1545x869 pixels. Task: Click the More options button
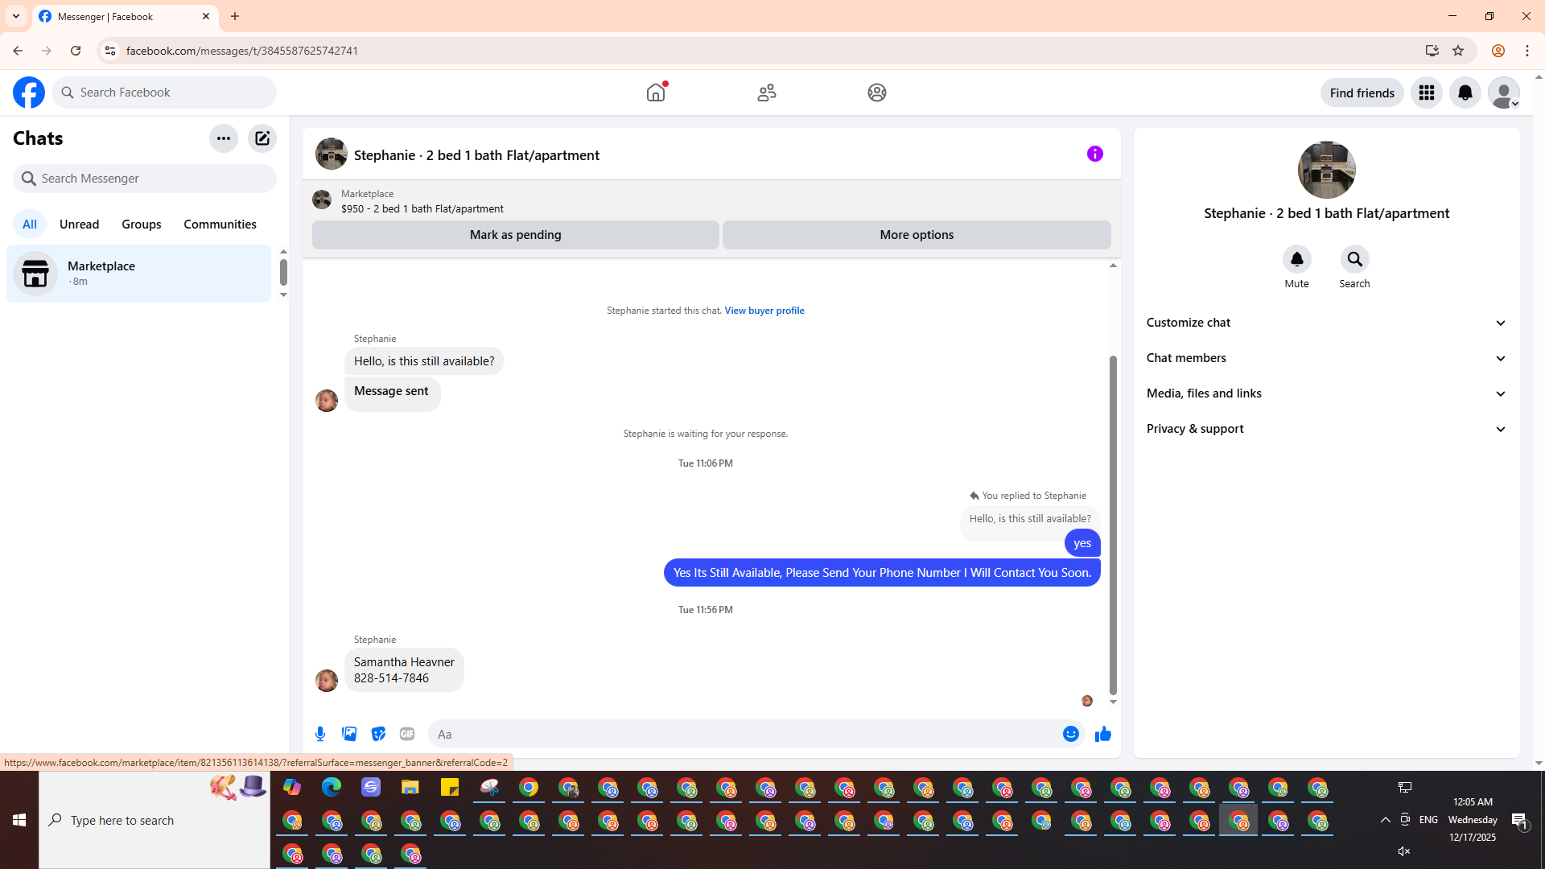917,235
